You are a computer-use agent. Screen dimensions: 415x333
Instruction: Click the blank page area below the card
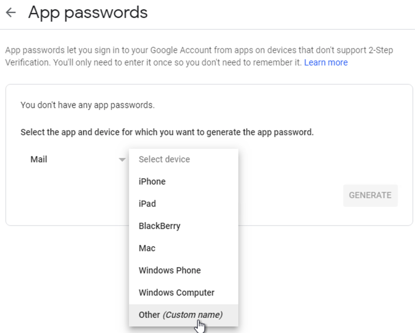pyautogui.click(x=321, y=275)
